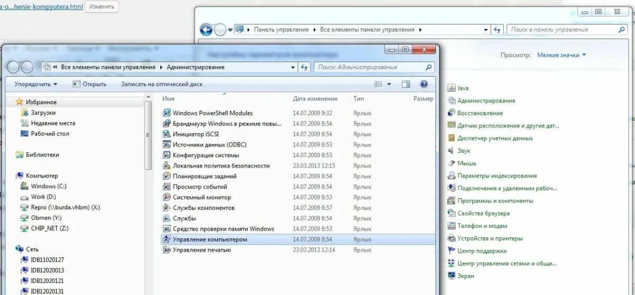Click the Изменить button at top left
This screenshot has height=295, width=635.
point(102,7)
